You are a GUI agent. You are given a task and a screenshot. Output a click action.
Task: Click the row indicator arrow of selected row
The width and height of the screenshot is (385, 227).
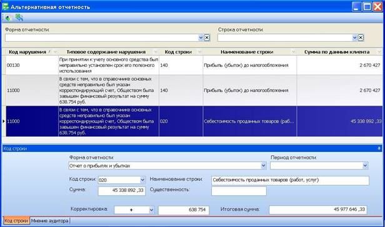point(4,121)
